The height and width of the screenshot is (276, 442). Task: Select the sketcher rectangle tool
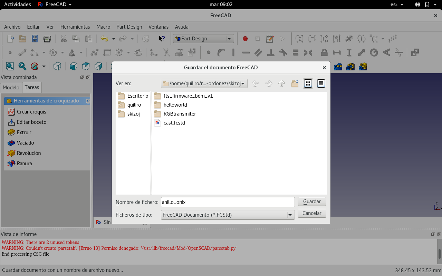(107, 53)
